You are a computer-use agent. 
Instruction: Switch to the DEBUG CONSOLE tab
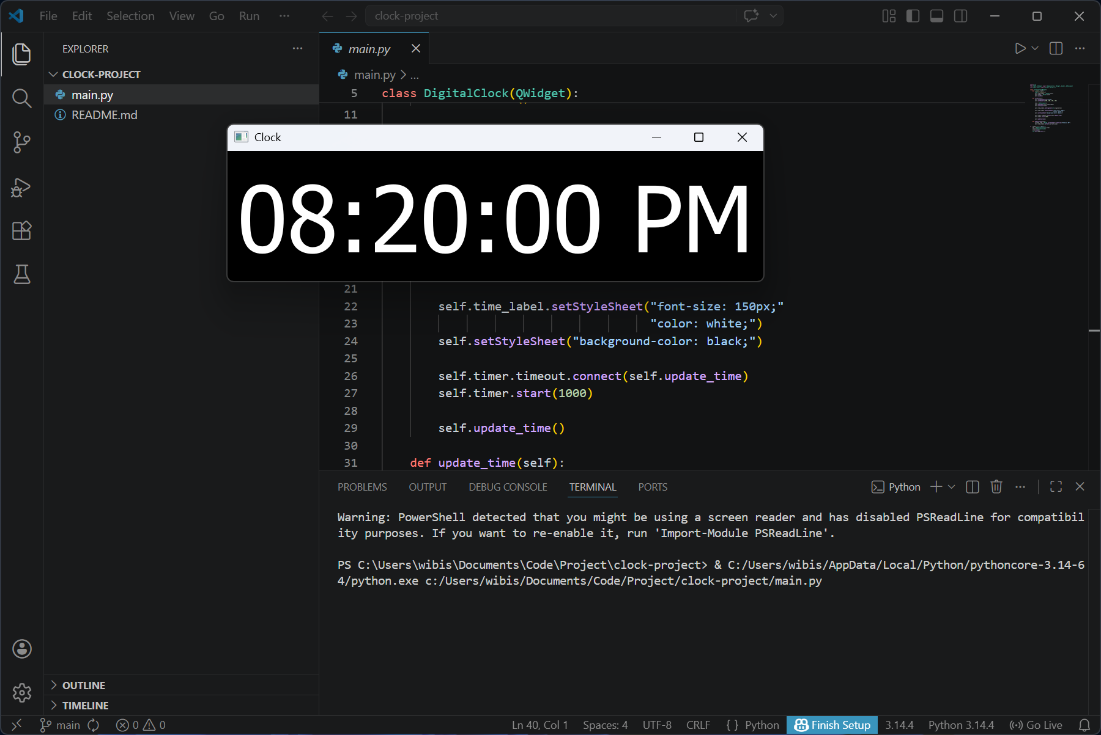point(508,487)
